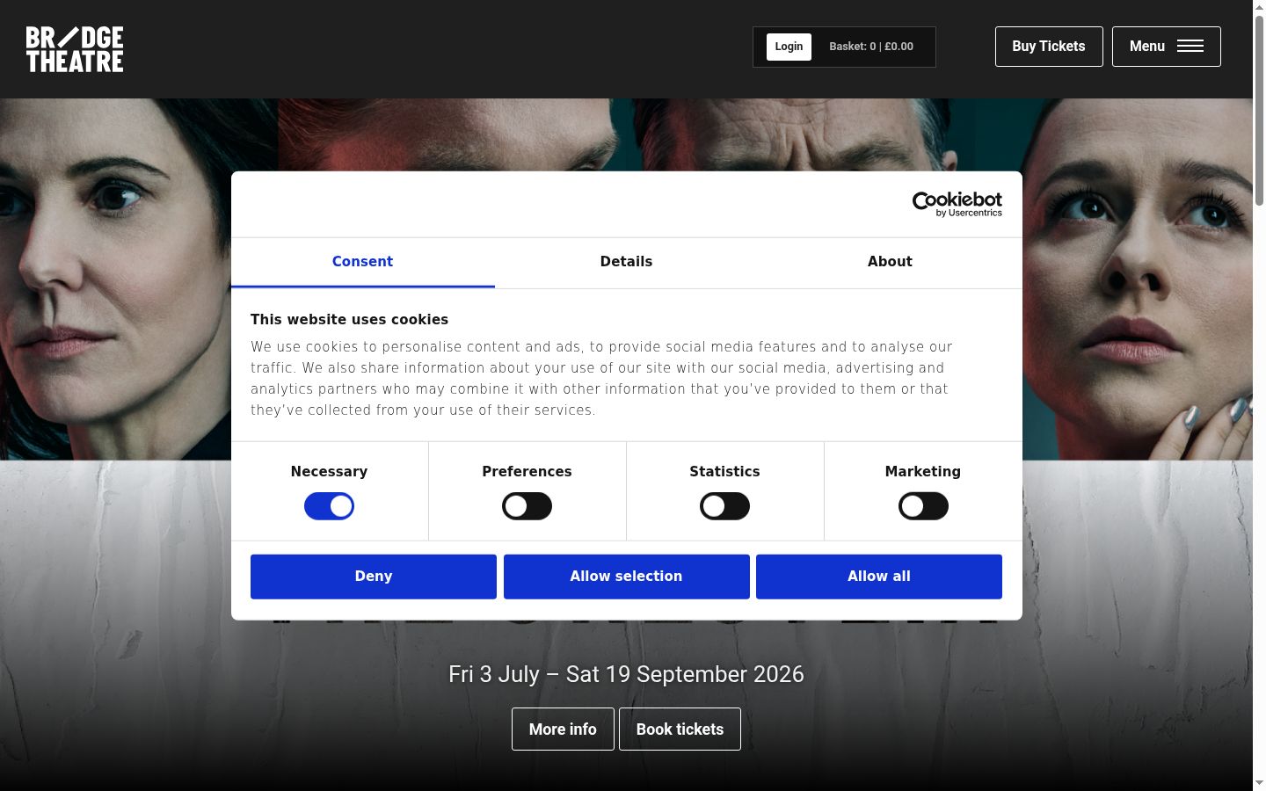Viewport: 1266px width, 791px height.
Task: Enable the Preferences cookies switch
Action: coord(527,506)
